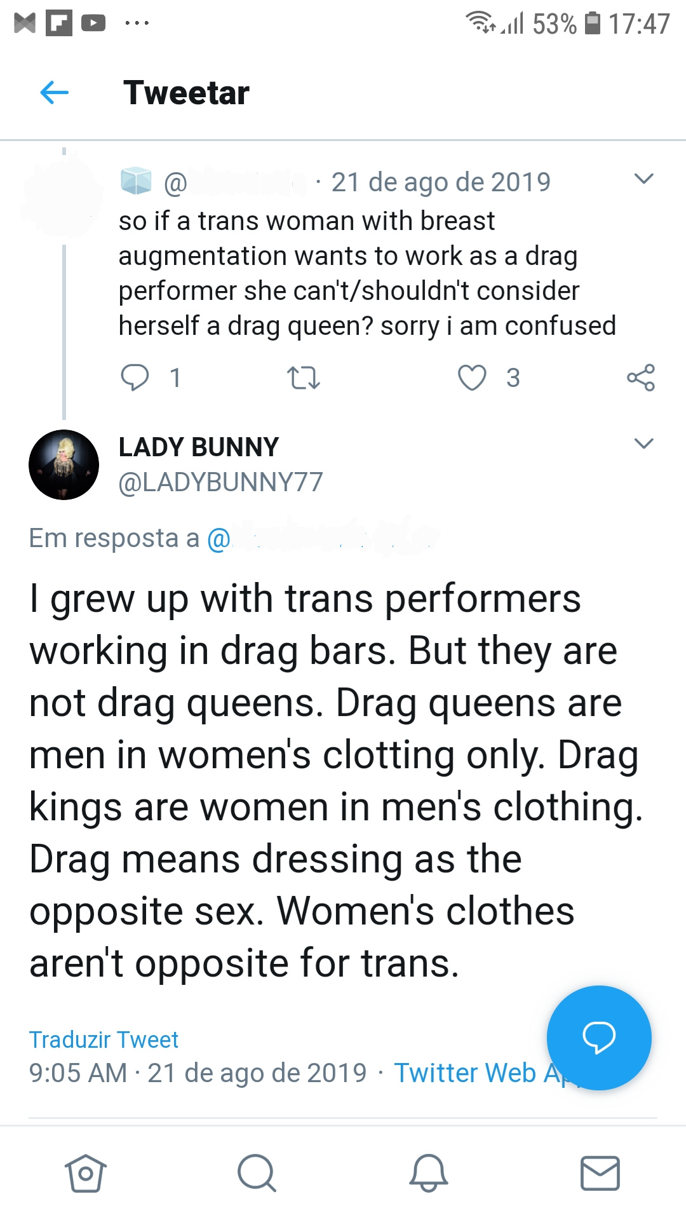Open the LADY BUNNY profile name
Screen dimensions: 686x1220
(x=199, y=447)
